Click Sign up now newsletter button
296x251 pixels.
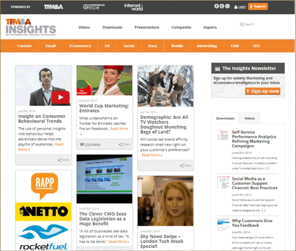tap(262, 91)
